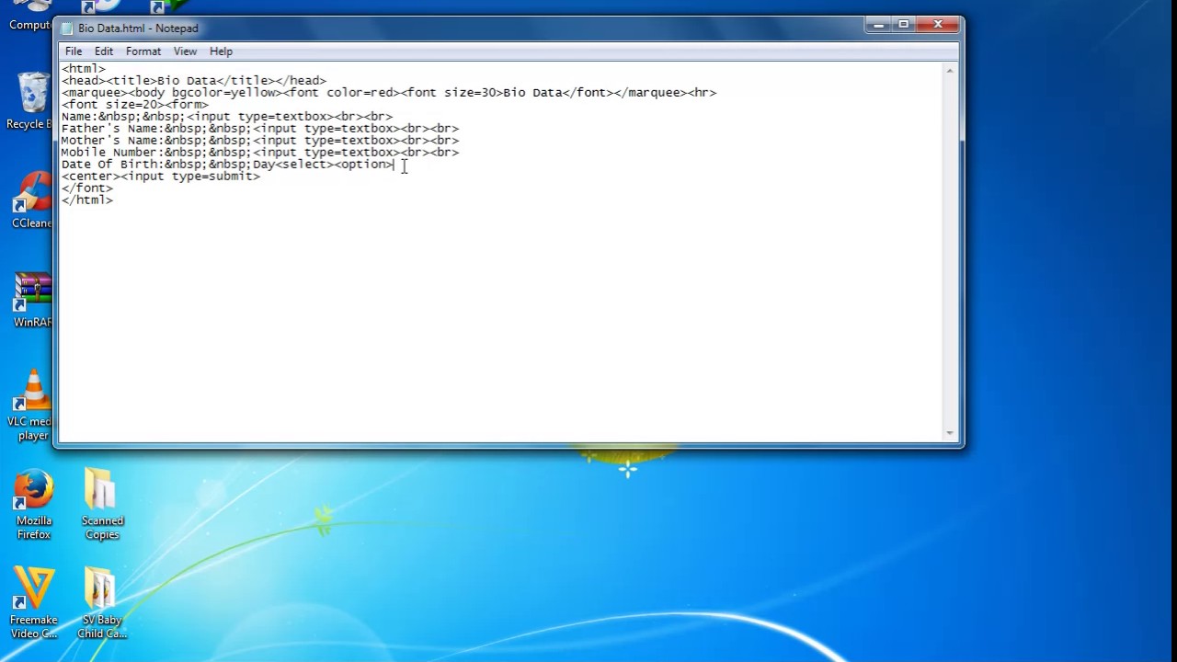Screen dimensions: 1177x662
Task: Minimize the Notepad window
Action: [x=879, y=25]
